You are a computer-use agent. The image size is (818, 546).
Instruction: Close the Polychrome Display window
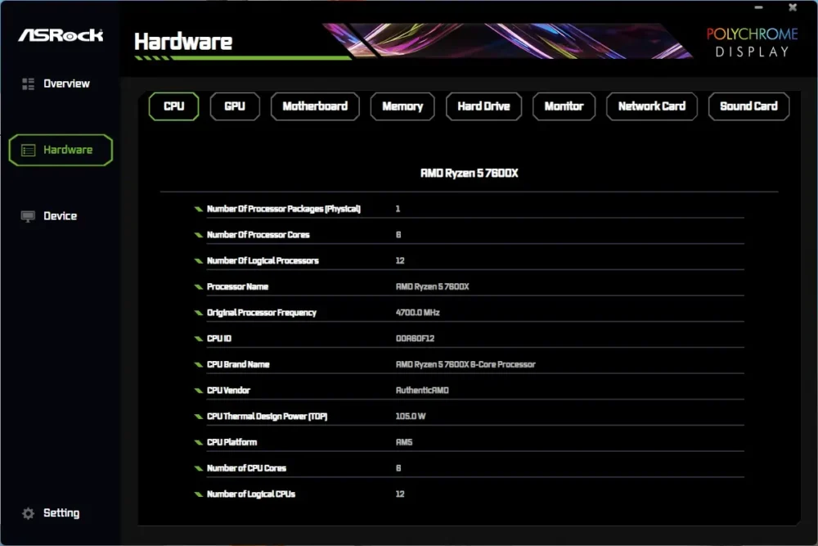coord(793,7)
